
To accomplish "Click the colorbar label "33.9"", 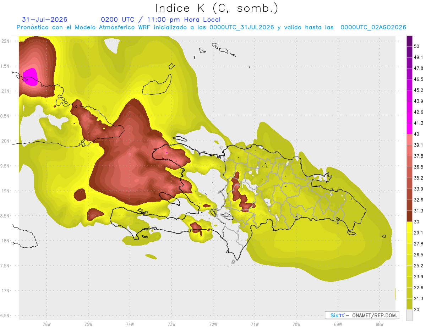I will [419, 189].
